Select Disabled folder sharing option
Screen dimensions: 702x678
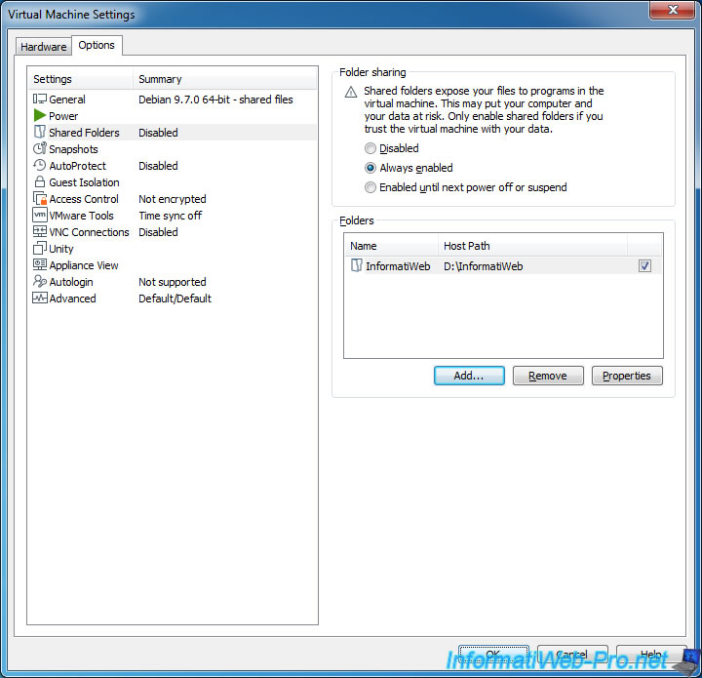tap(370, 148)
